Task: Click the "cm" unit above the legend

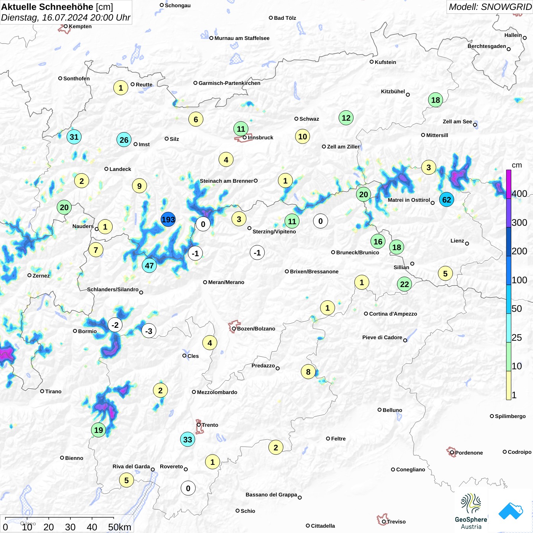Action: (517, 165)
